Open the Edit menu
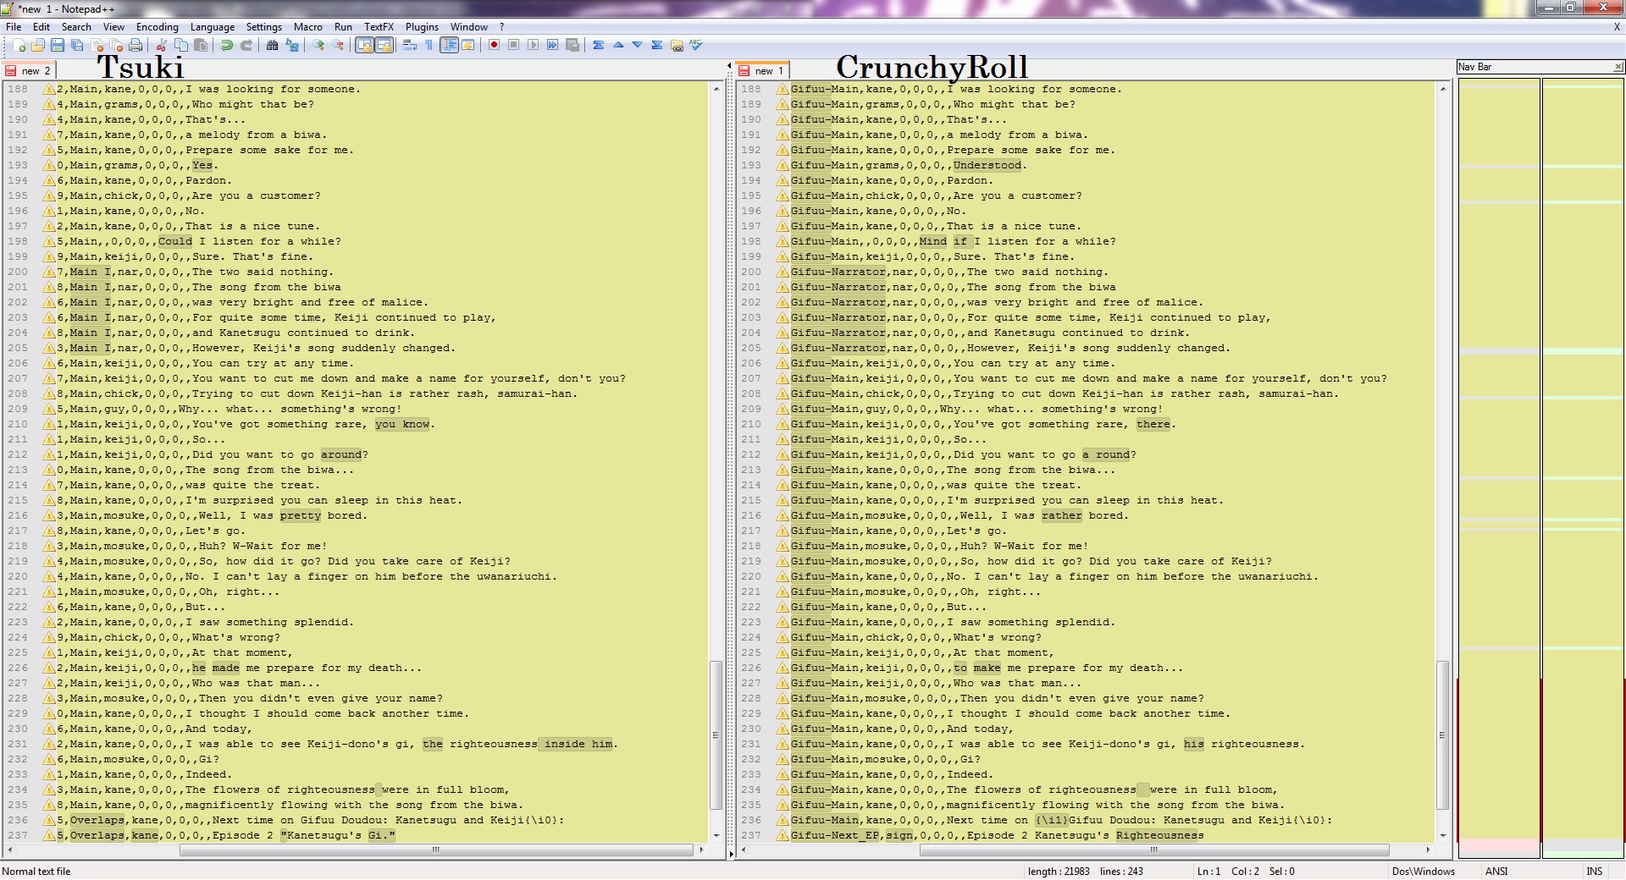The height and width of the screenshot is (880, 1626). (41, 27)
